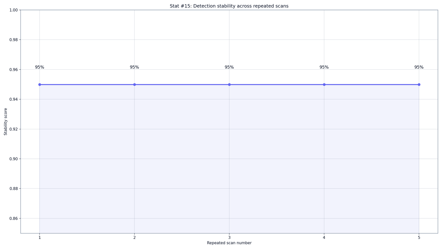Select the 0.88 y-axis tick label
Viewport: 442px width, 249px height.
(14, 189)
